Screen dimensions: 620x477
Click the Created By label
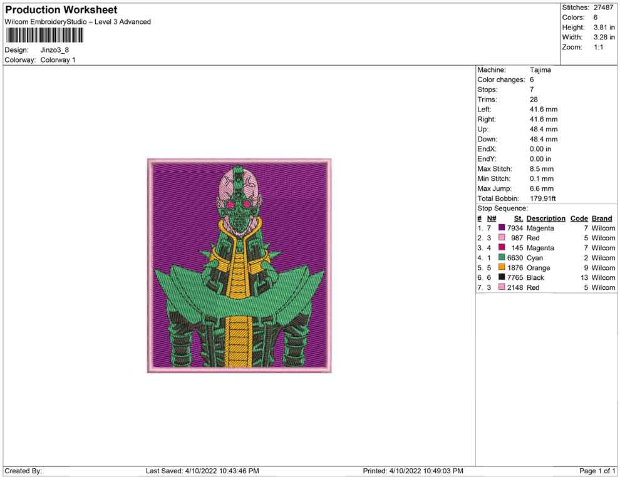point(23,471)
